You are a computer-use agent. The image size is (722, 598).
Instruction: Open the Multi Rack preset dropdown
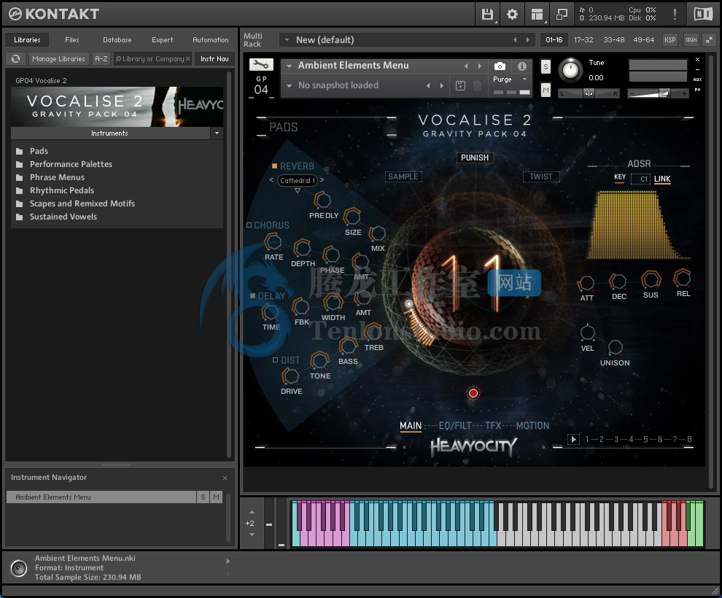(287, 40)
